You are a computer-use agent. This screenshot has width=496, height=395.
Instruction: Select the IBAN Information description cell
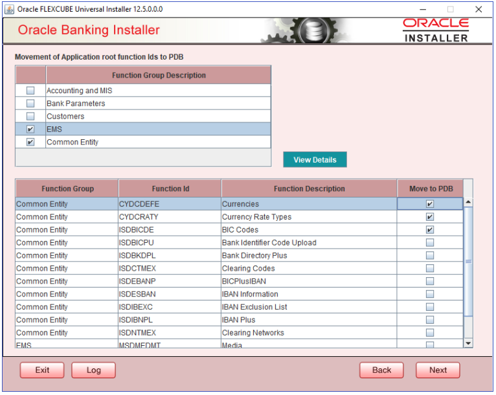coord(309,294)
